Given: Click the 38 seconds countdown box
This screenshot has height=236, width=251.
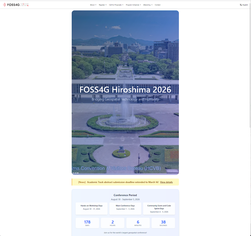Looking at the screenshot, I should tap(163, 223).
